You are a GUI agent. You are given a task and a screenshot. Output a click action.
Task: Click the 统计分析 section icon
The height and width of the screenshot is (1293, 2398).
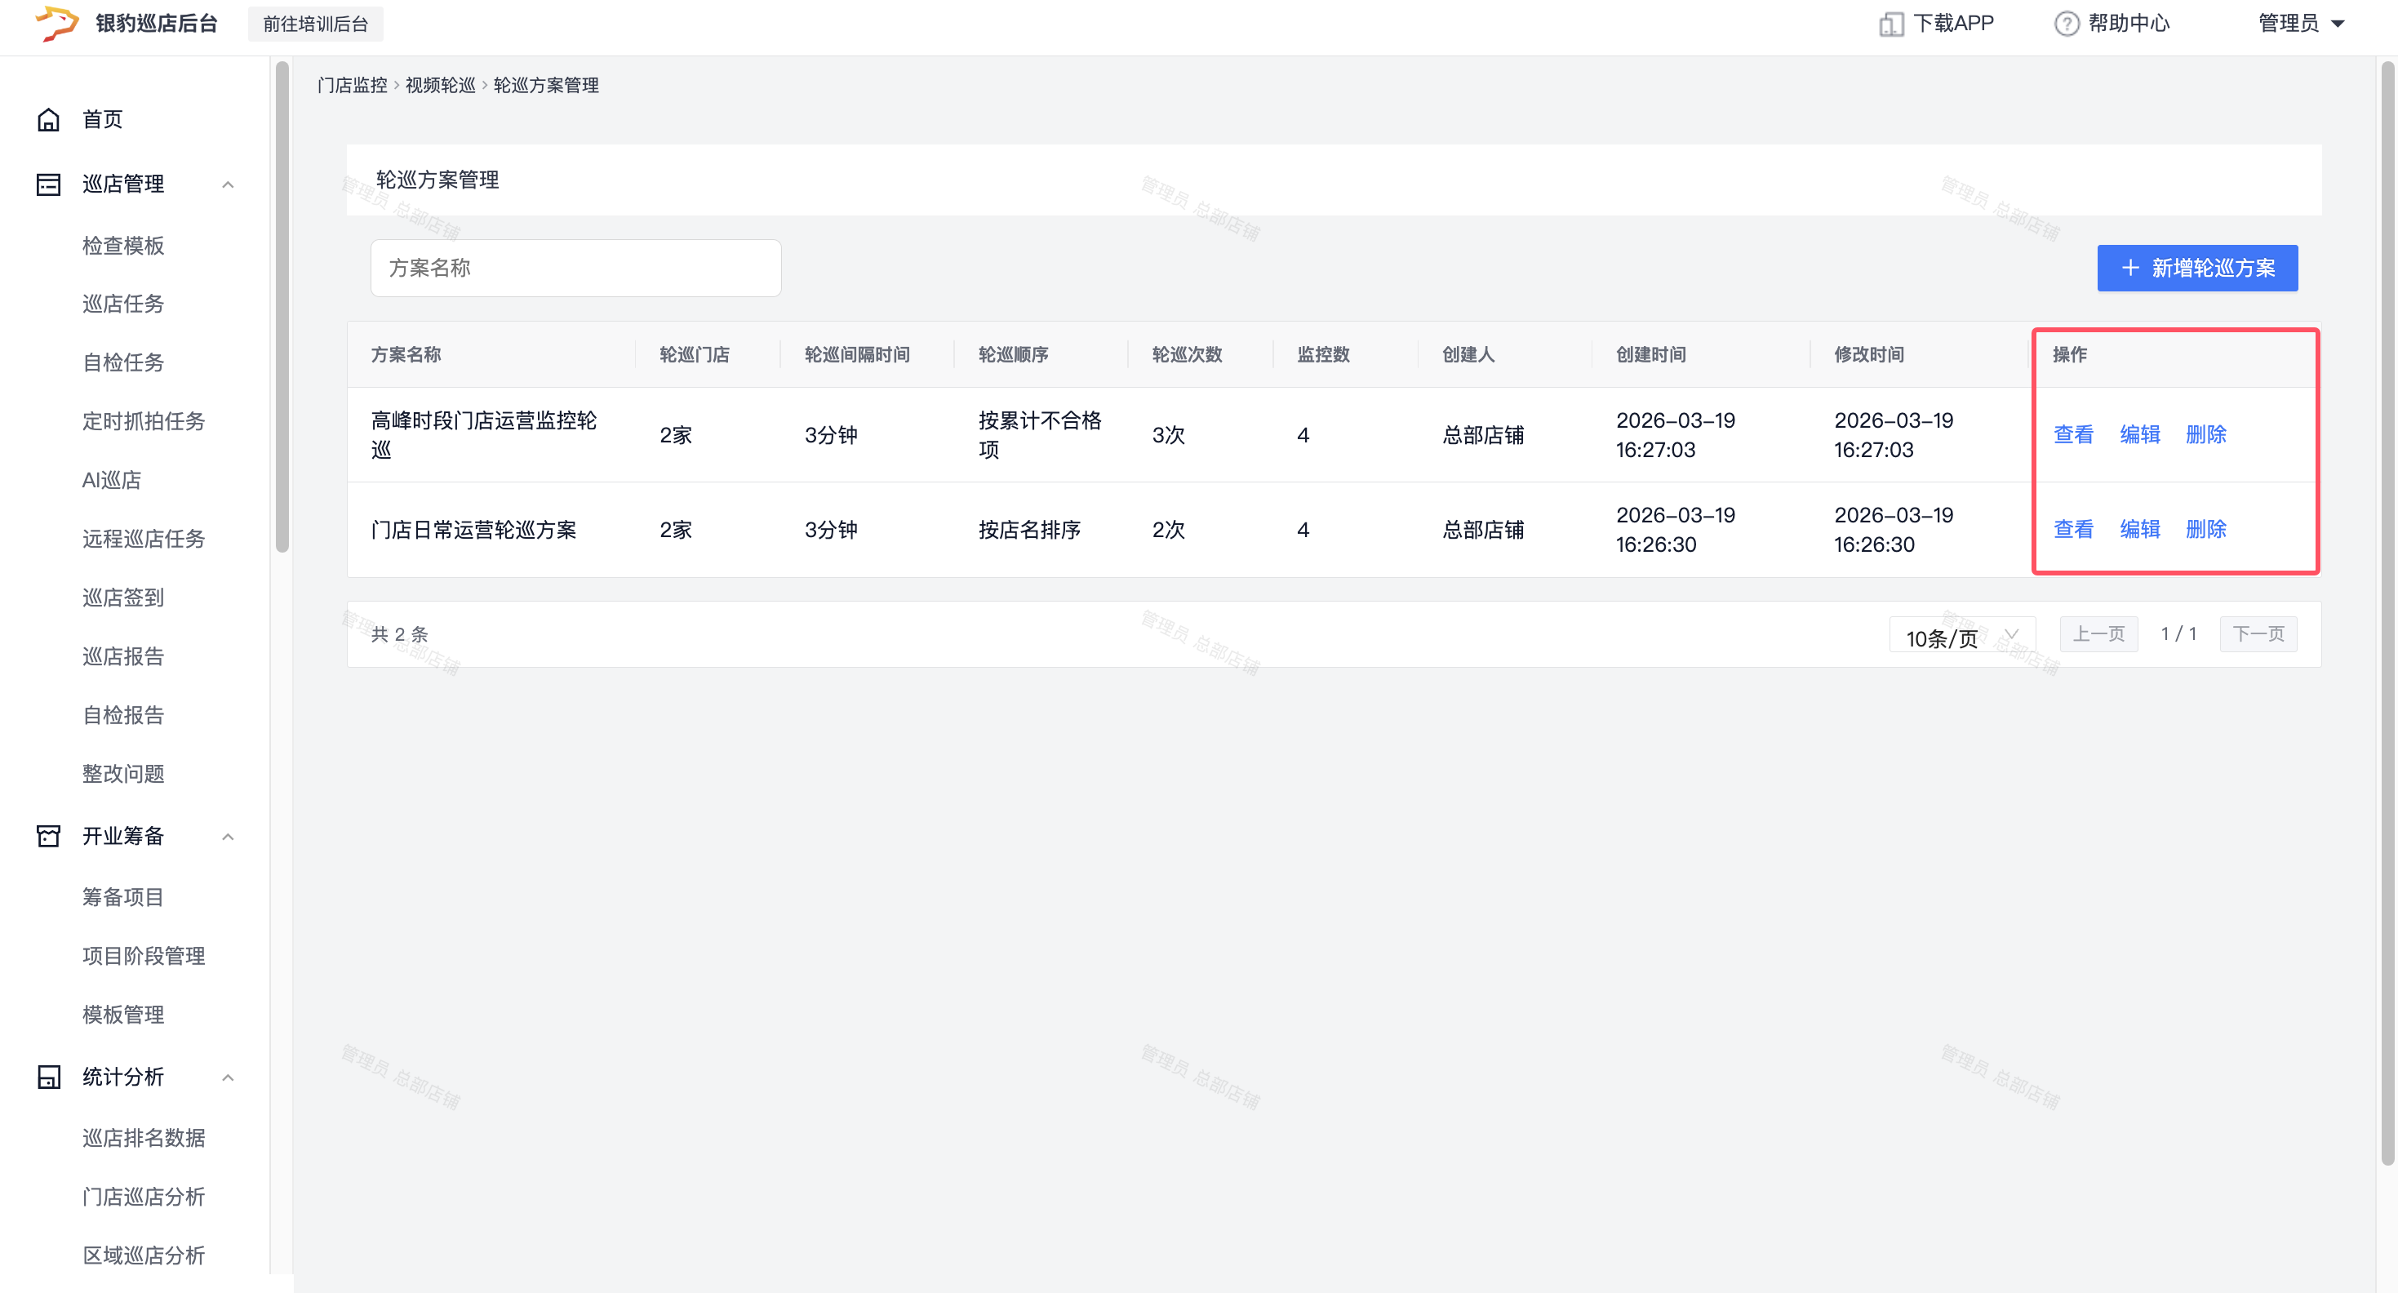click(48, 1077)
